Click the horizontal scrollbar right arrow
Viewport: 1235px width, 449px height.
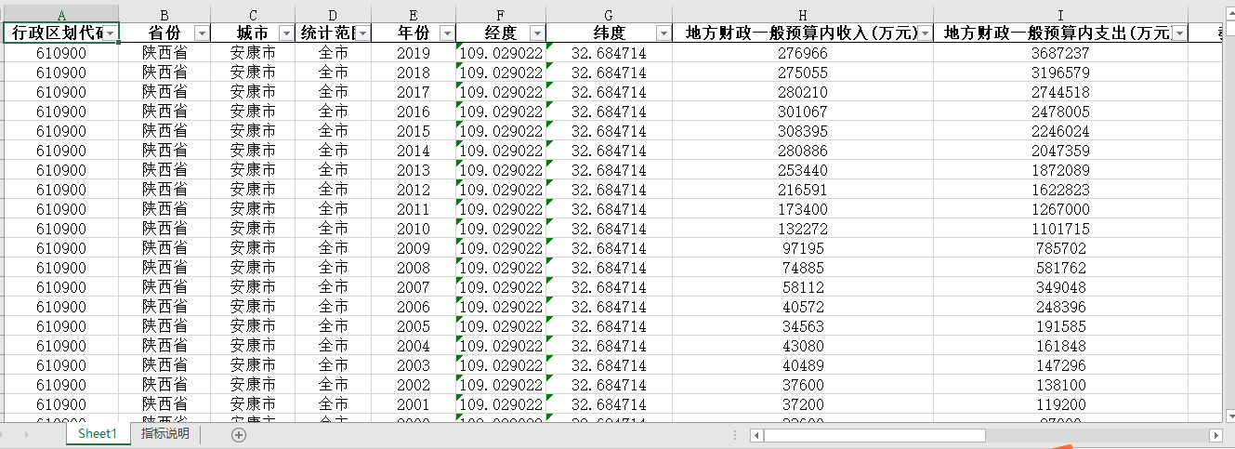point(1217,435)
